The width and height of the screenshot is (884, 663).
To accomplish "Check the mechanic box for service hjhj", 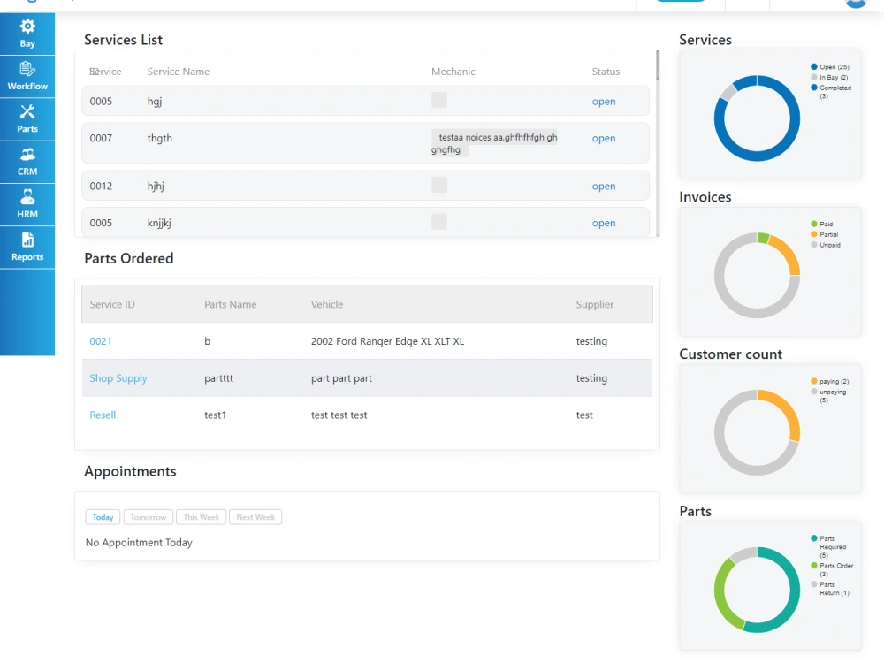I will pyautogui.click(x=439, y=185).
